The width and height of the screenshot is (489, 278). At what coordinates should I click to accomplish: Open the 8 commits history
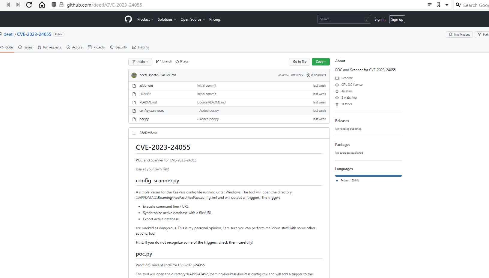click(316, 75)
